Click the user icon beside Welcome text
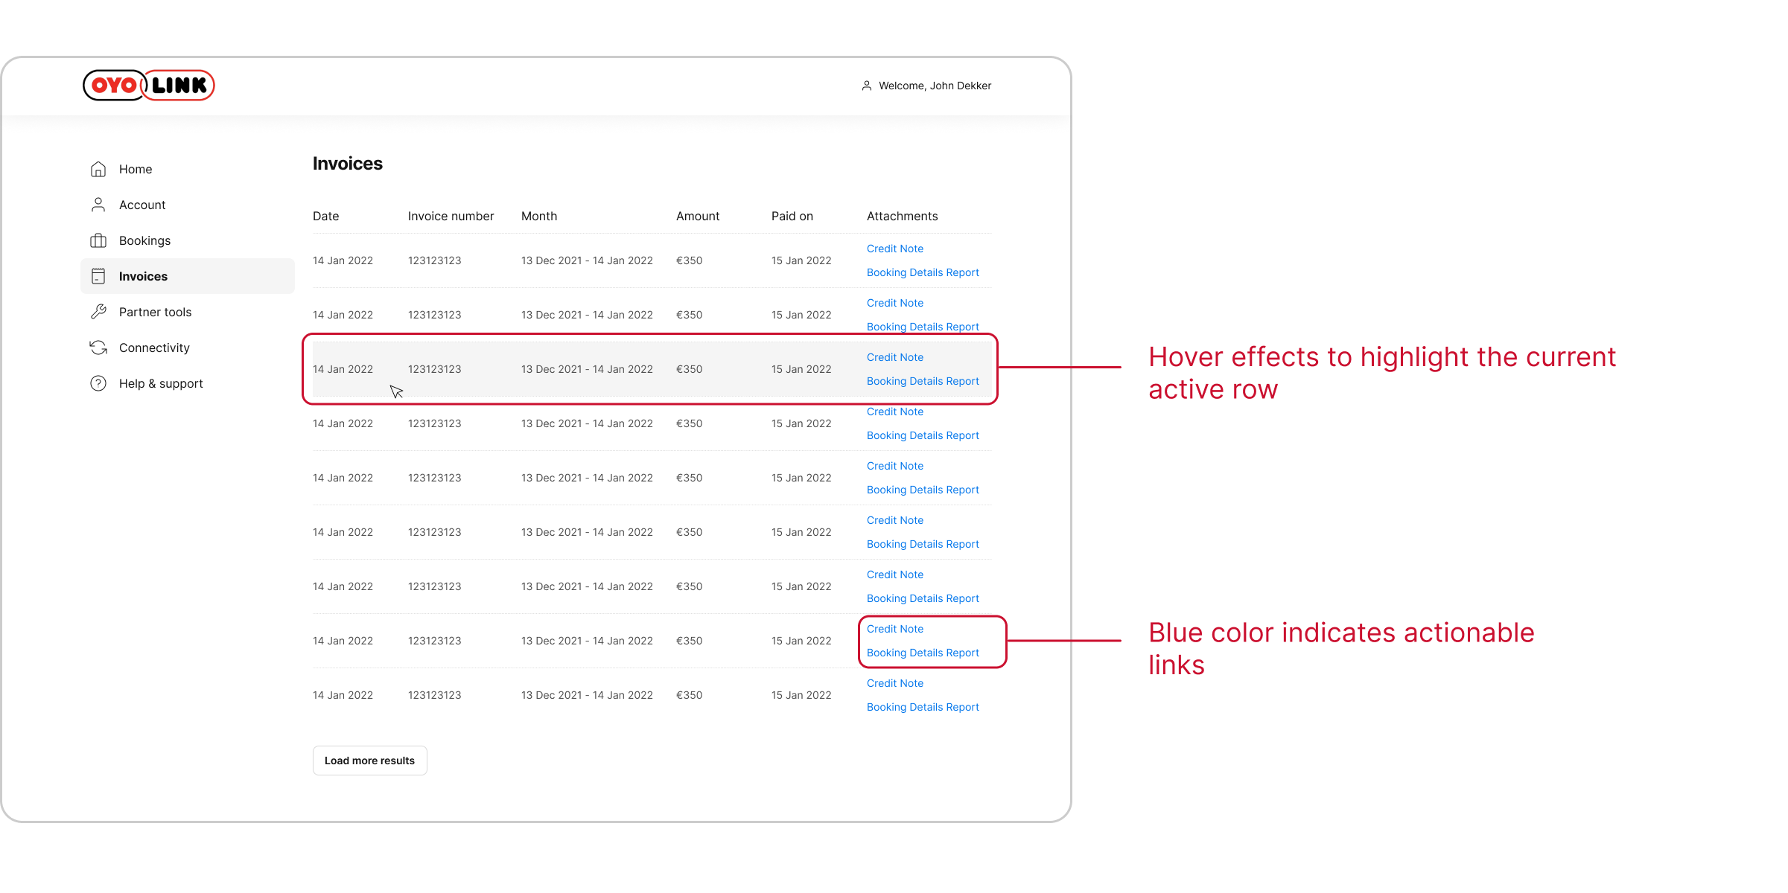 [867, 86]
